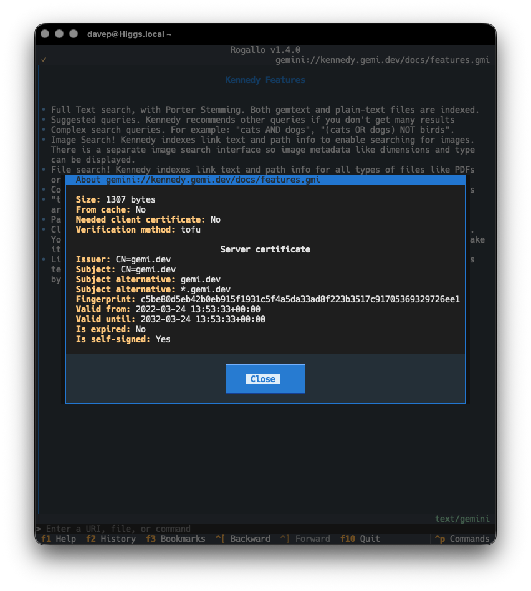The height and width of the screenshot is (591, 531).
Task: Click the About dialog title bar
Action: click(x=265, y=180)
